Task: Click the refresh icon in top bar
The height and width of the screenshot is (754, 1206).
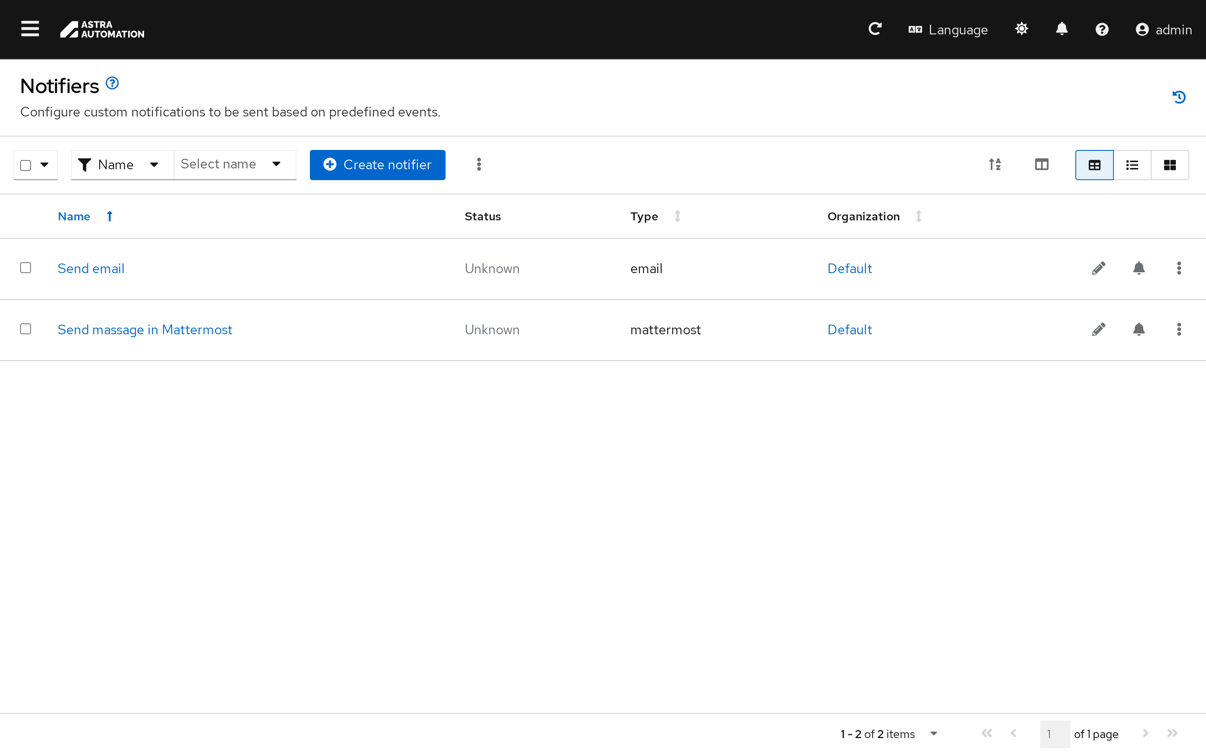Action: 875,29
